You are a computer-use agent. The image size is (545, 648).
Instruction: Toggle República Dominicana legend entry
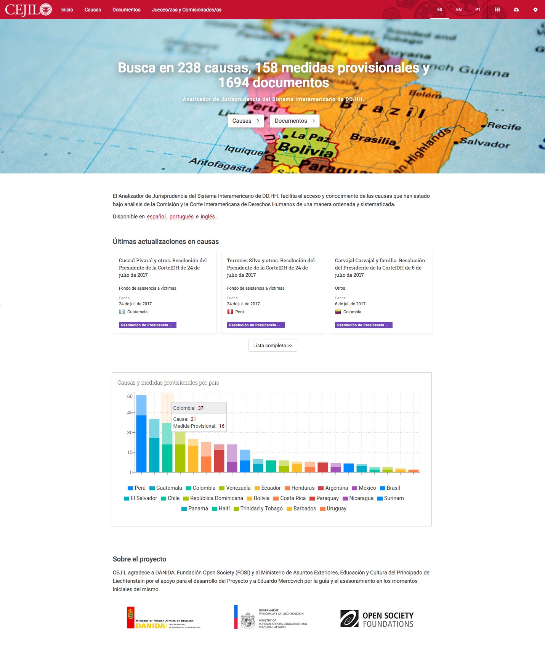pyautogui.click(x=213, y=498)
